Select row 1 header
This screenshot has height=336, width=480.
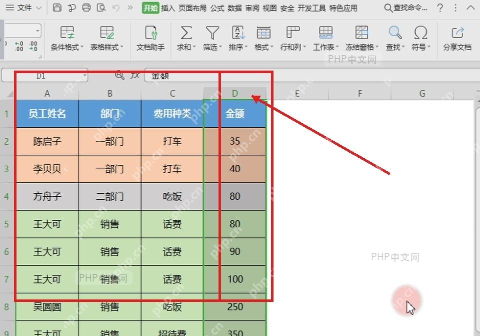[x=6, y=114]
